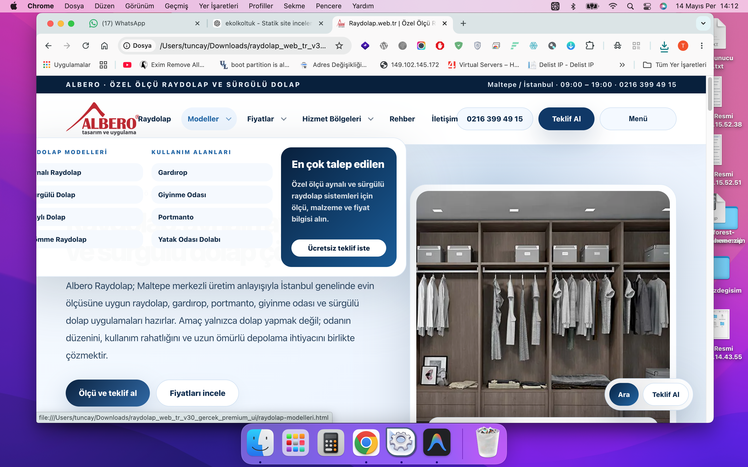
Task: Click Ücretsiz teklif iste button
Action: tap(339, 248)
